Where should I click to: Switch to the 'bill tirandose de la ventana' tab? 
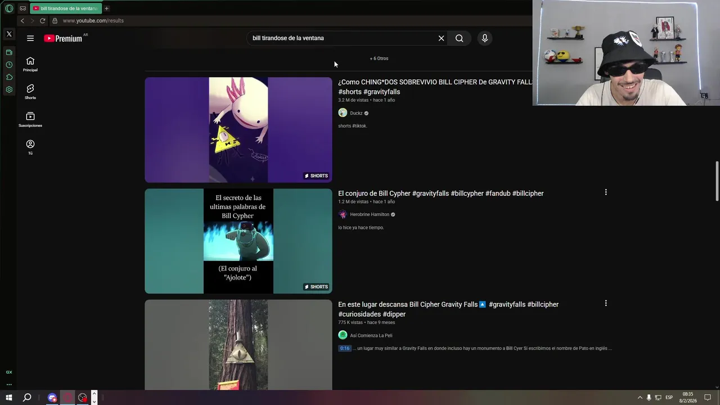(65, 8)
